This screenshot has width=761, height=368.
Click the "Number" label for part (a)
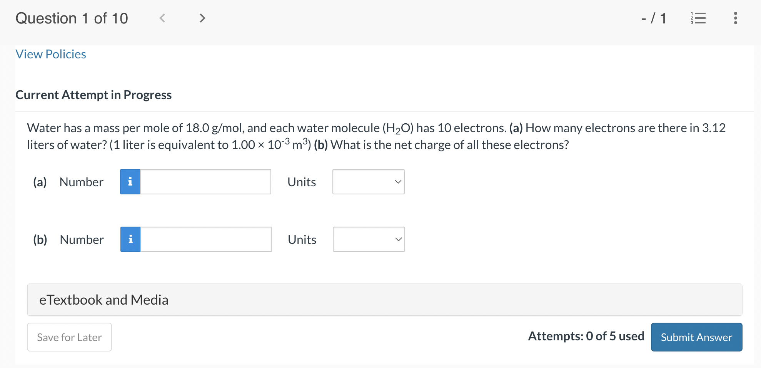click(82, 182)
